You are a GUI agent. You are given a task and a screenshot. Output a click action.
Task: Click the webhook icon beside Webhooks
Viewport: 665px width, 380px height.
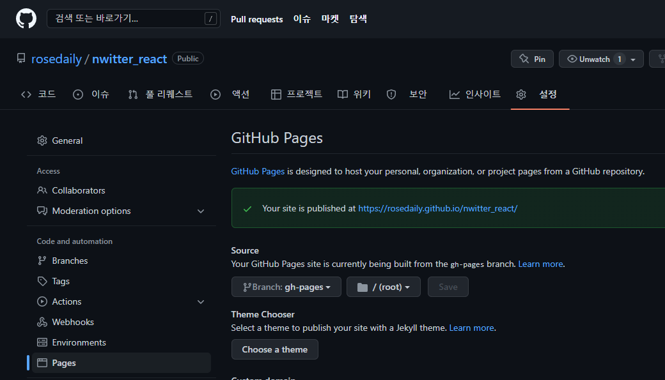[x=42, y=322]
